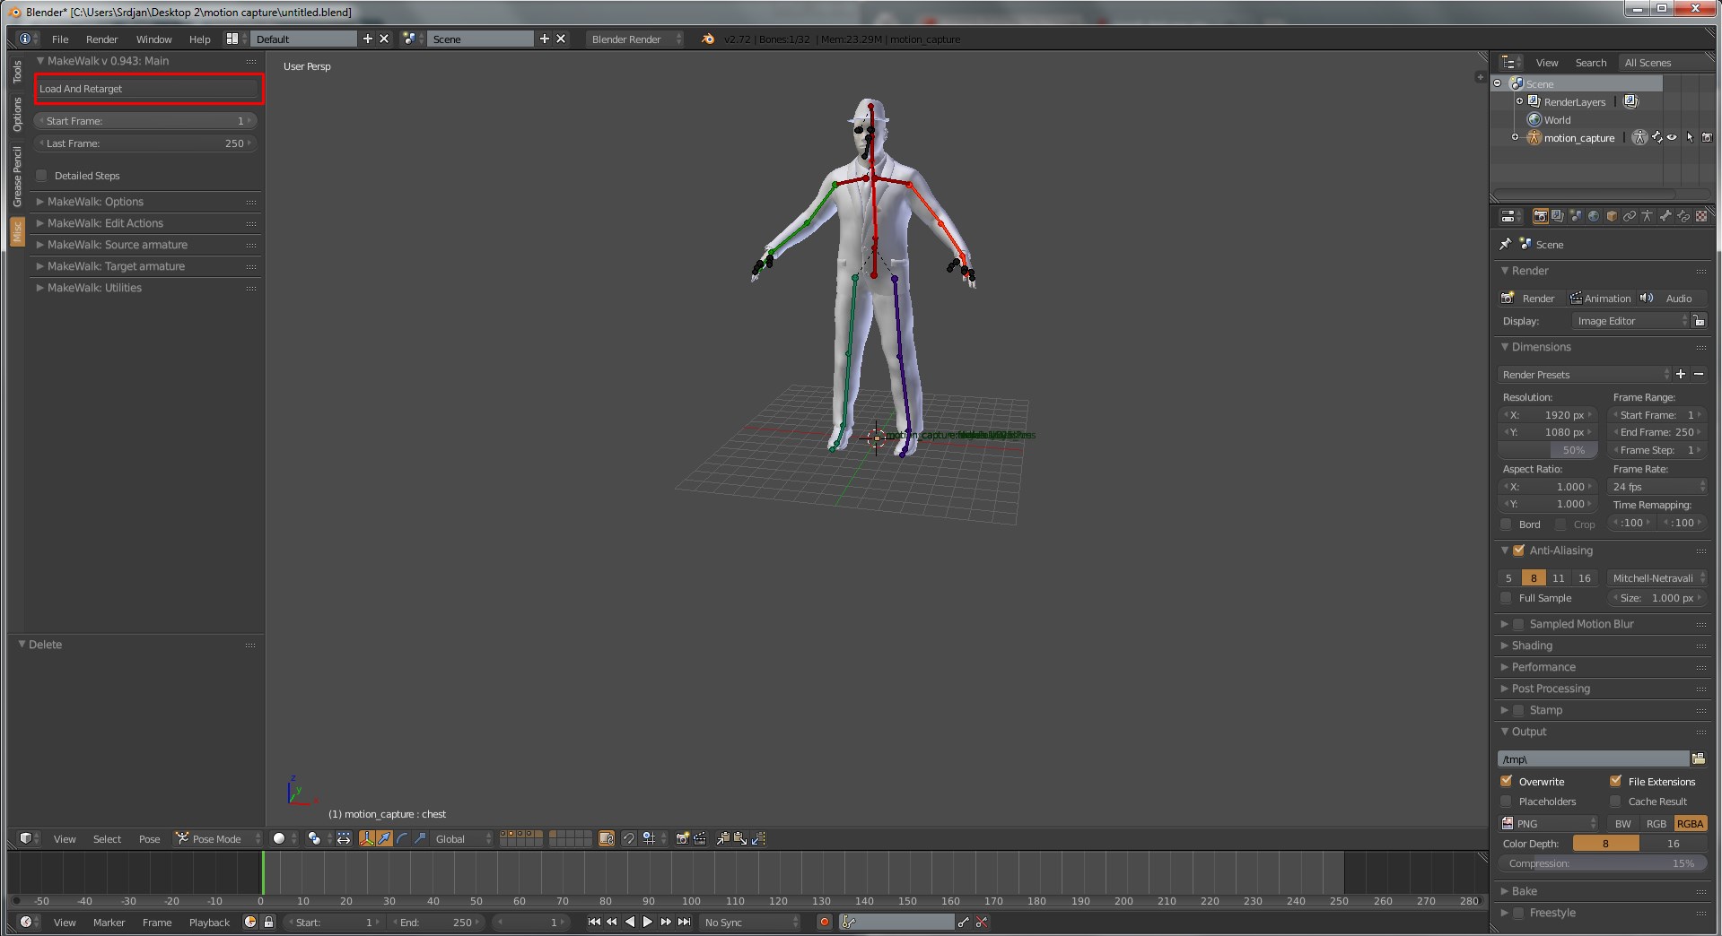Click the timeline record button

click(x=824, y=922)
